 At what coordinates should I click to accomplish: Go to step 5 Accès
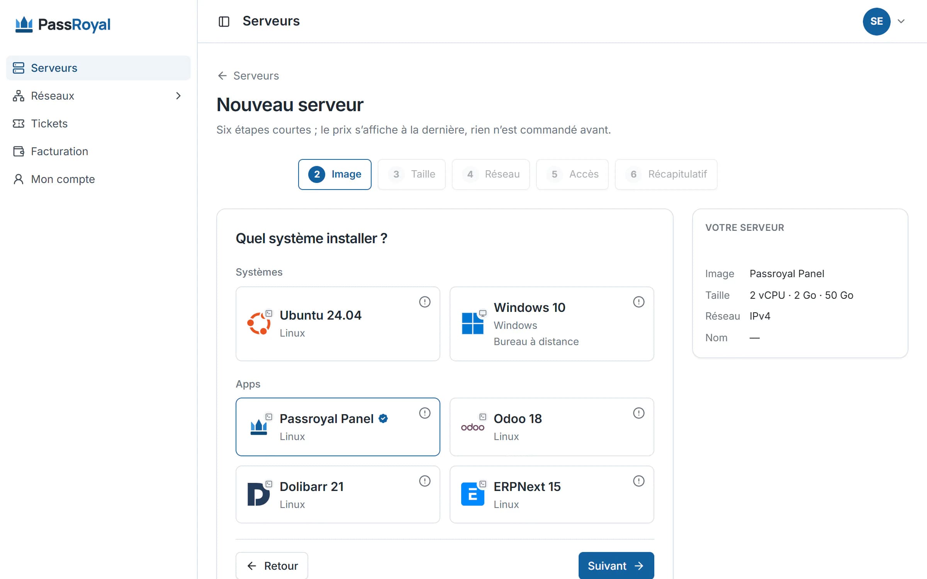click(x=572, y=174)
